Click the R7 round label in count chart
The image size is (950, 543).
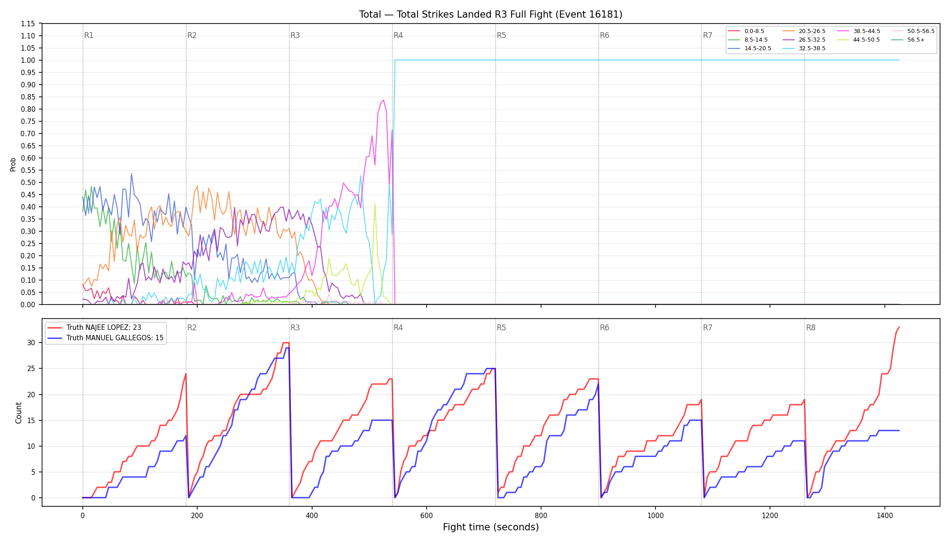click(x=708, y=328)
